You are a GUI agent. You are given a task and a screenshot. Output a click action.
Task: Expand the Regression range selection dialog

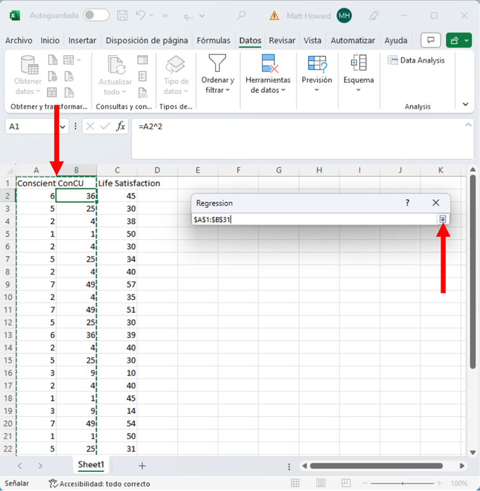(443, 219)
